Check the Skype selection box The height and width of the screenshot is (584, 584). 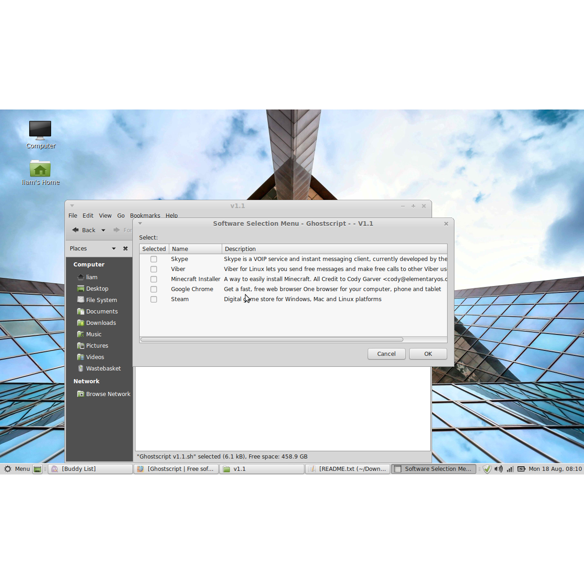pos(154,259)
